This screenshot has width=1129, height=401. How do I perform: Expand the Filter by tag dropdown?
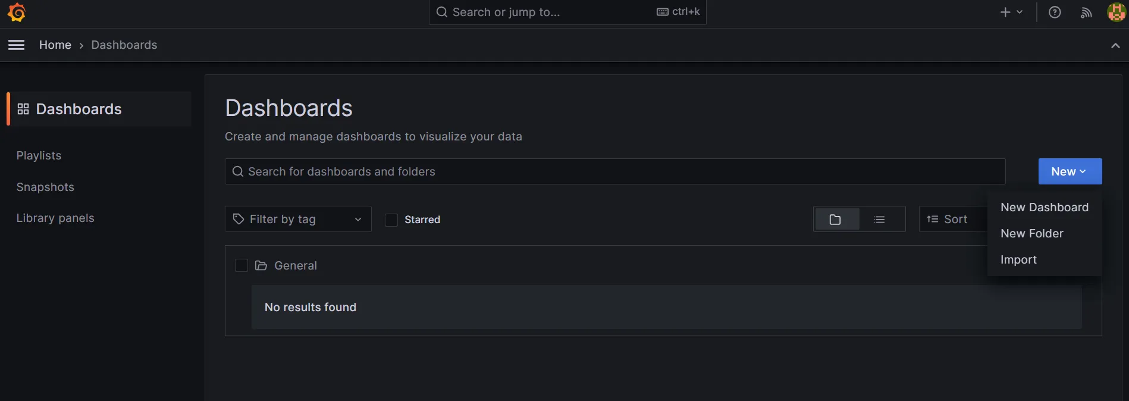pos(298,219)
